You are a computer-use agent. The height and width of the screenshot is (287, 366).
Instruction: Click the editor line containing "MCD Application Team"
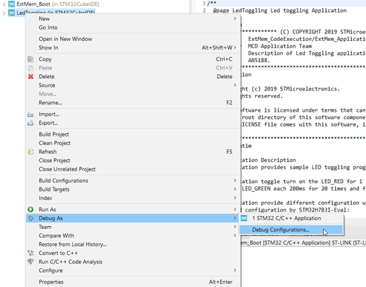pos(280,46)
